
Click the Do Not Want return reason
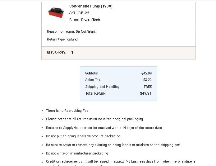(x=85, y=31)
